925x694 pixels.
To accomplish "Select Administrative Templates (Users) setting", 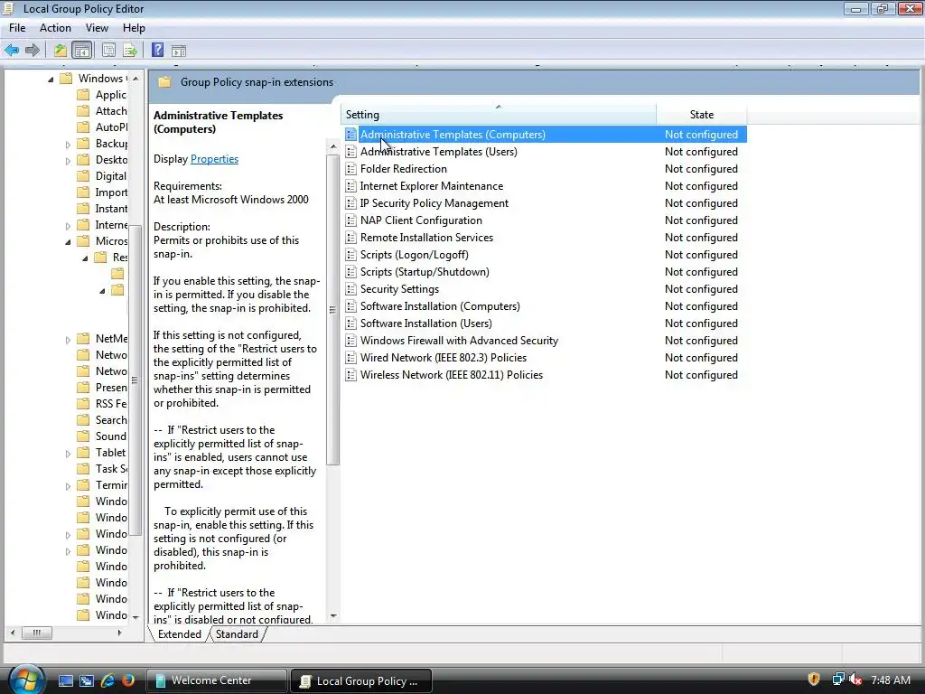I will click(x=439, y=152).
